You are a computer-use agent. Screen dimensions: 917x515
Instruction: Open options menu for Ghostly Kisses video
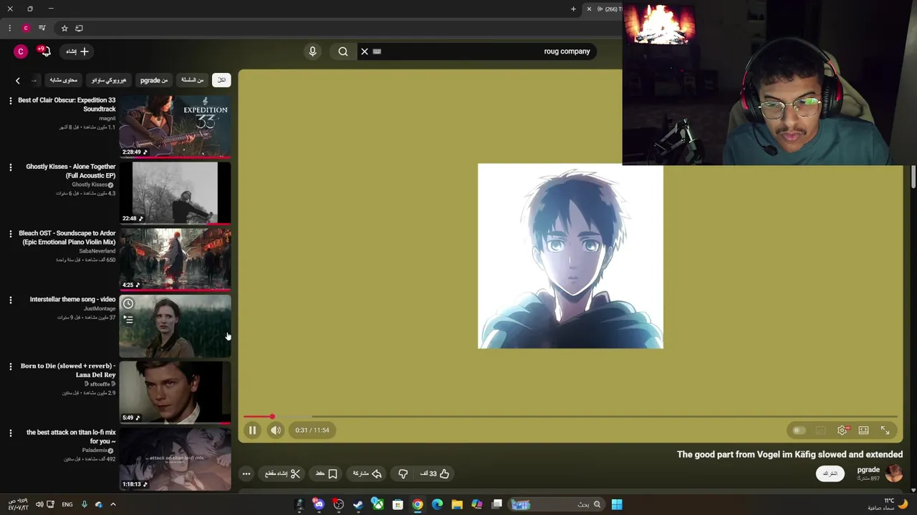click(x=10, y=167)
